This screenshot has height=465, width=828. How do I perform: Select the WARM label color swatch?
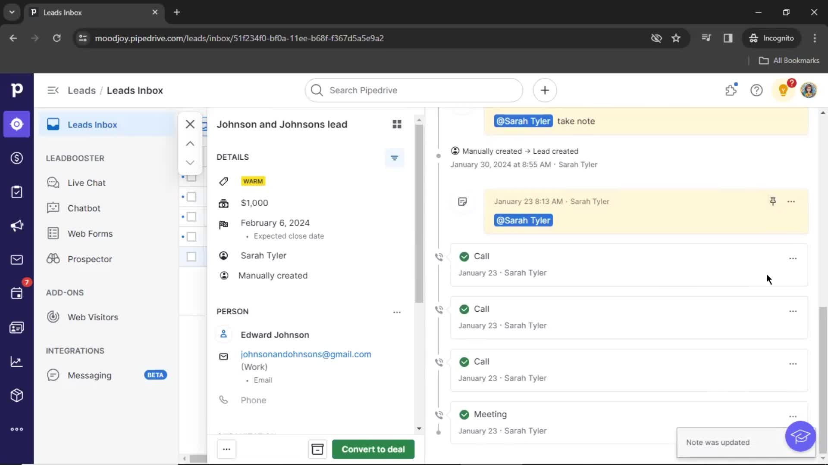coord(252,180)
